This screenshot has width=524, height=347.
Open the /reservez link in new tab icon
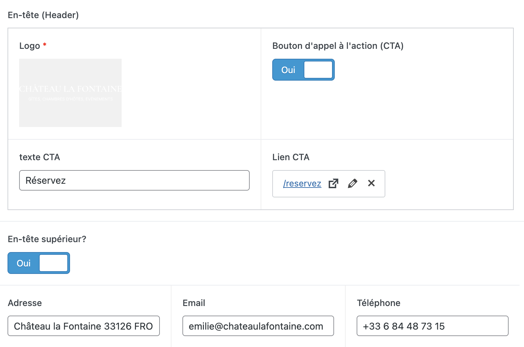point(333,183)
